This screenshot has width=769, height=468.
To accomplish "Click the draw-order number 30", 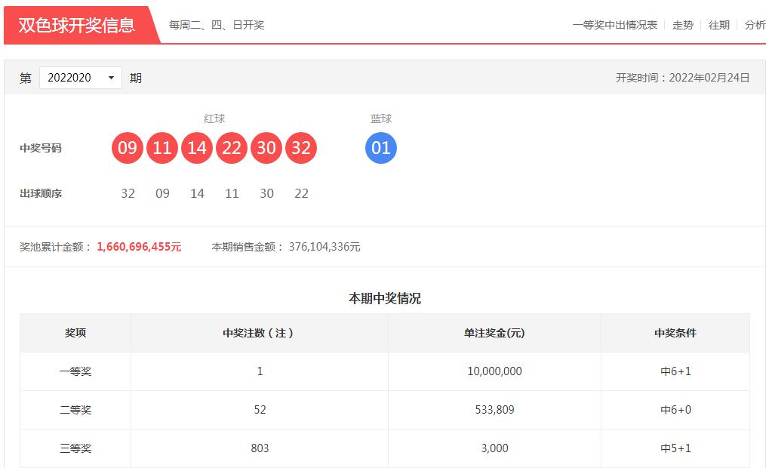I will (x=267, y=193).
